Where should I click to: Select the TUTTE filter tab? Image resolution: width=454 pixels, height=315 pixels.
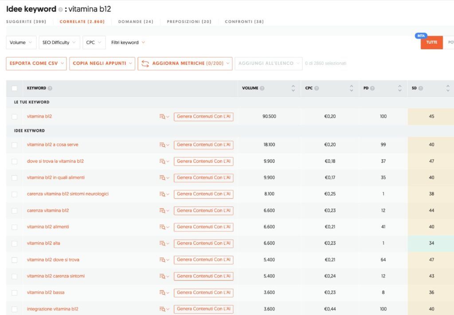coord(432,43)
